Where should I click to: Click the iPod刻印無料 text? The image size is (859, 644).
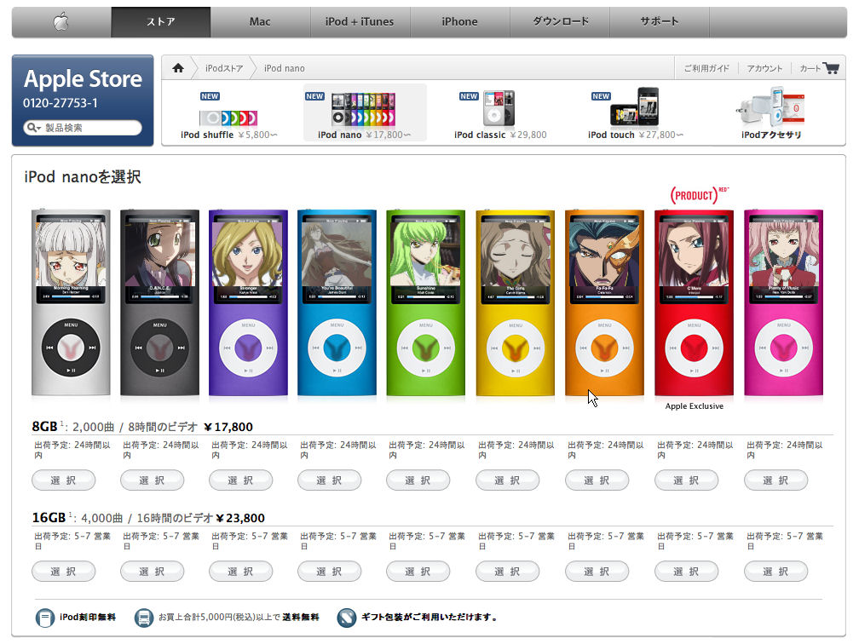[x=88, y=617]
